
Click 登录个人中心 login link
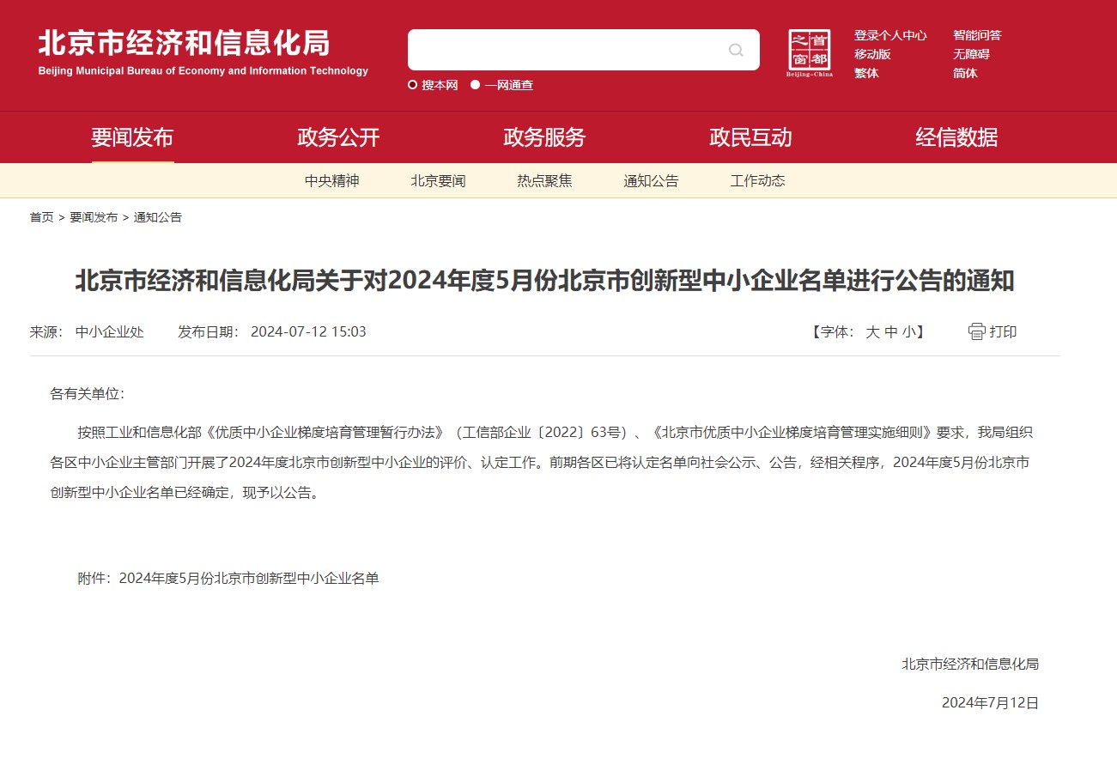(x=889, y=35)
